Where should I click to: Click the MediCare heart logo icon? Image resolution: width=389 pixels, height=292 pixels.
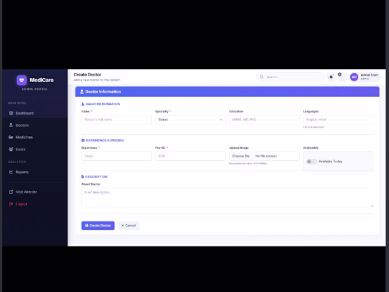click(x=22, y=80)
